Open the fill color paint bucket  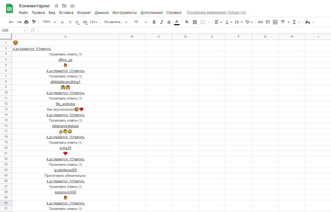pyautogui.click(x=187, y=22)
